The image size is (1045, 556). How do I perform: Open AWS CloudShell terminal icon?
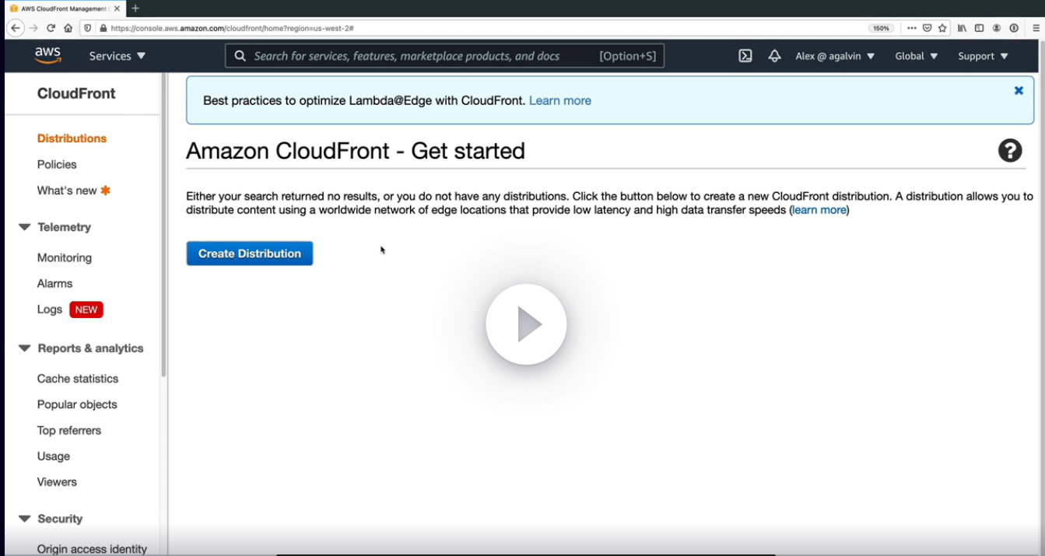click(745, 56)
